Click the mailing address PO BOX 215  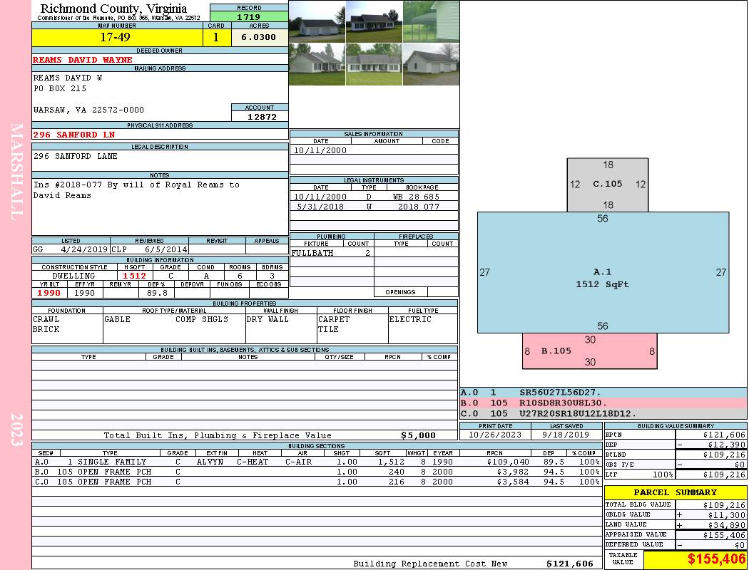[x=60, y=88]
